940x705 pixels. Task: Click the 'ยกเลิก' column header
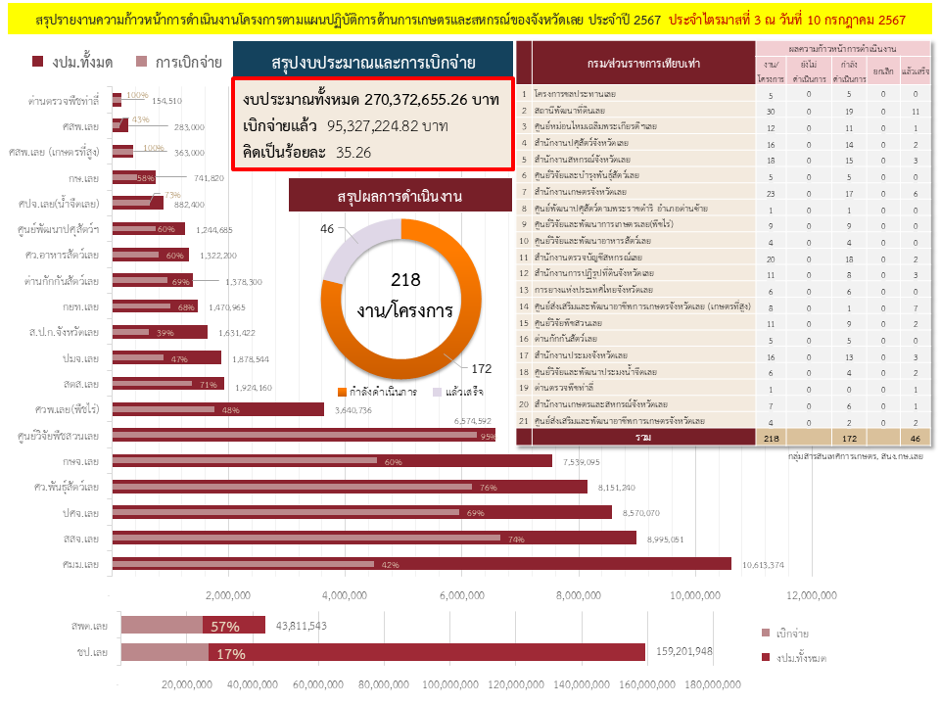[883, 70]
